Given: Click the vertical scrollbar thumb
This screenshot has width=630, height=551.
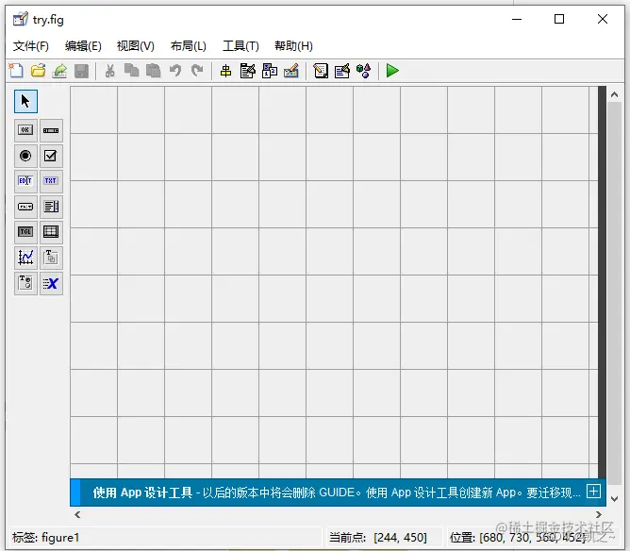Looking at the screenshot, I should click(614, 293).
